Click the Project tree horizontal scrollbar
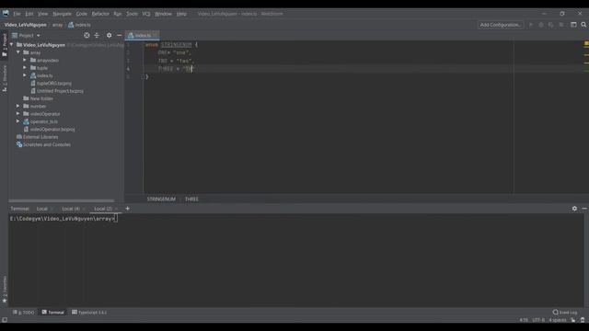The height and width of the screenshot is (331, 589). point(62,200)
